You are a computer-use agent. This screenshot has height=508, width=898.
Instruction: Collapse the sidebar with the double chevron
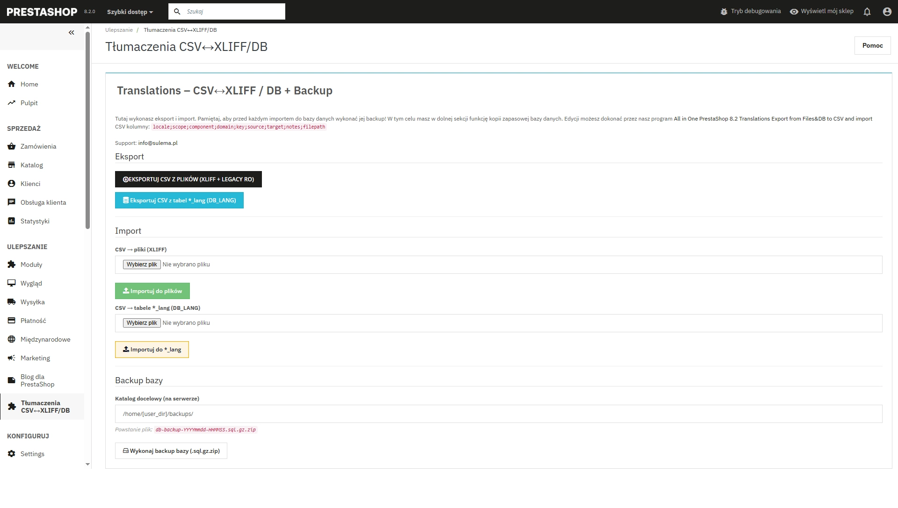[x=72, y=32]
